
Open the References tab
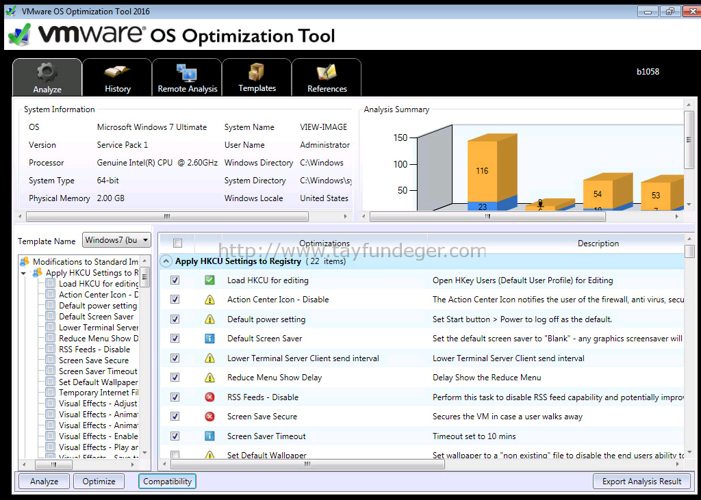(327, 77)
